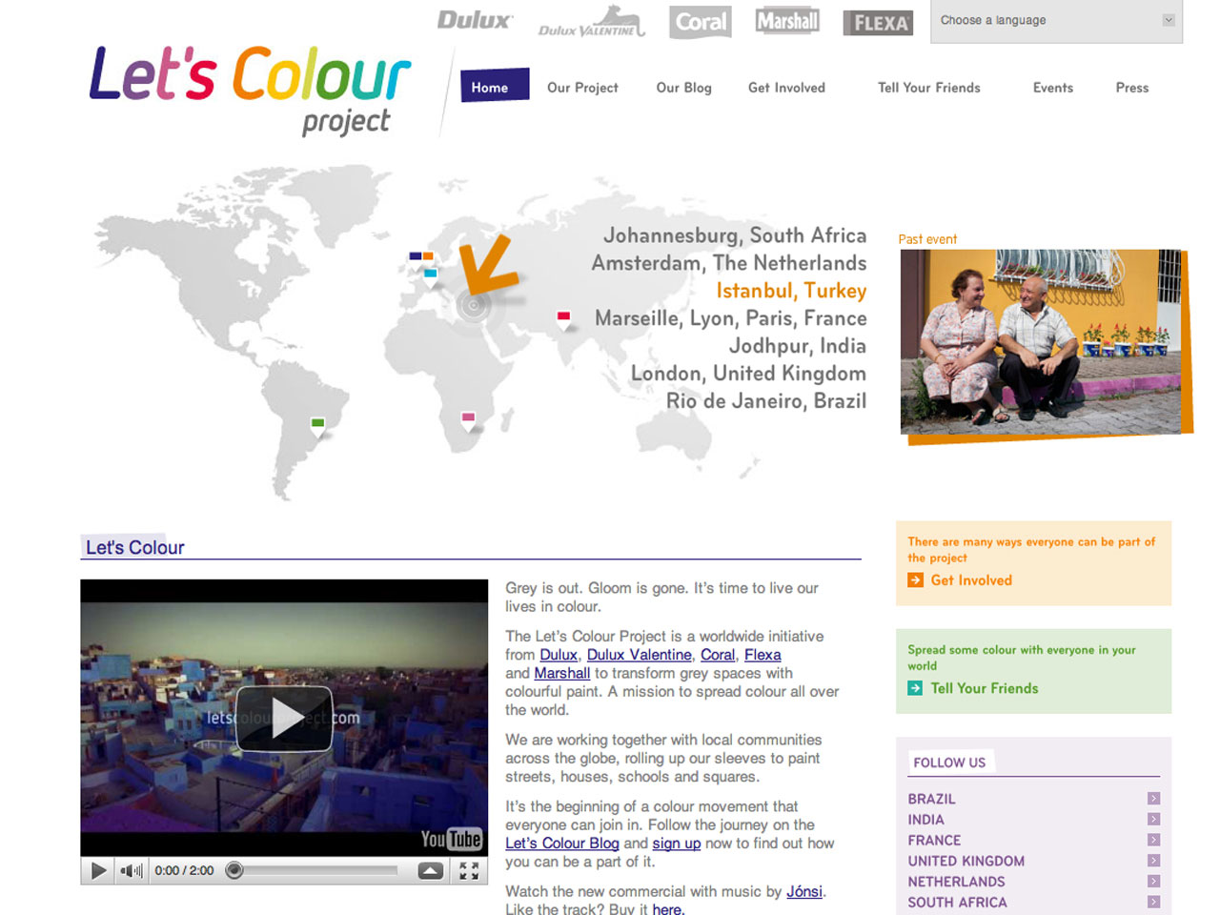Open the Choose a language dropdown
The width and height of the screenshot is (1220, 915).
1056,21
